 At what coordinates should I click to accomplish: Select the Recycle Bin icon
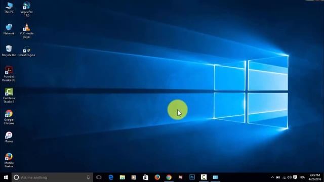pos(9,51)
